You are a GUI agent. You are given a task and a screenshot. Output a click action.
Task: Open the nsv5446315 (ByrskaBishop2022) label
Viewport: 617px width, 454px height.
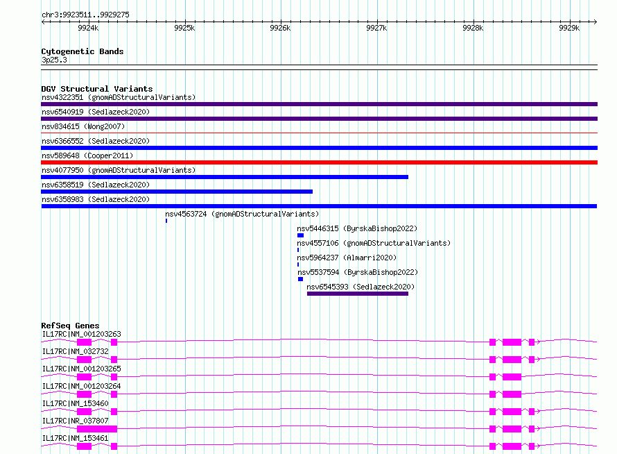pos(357,228)
